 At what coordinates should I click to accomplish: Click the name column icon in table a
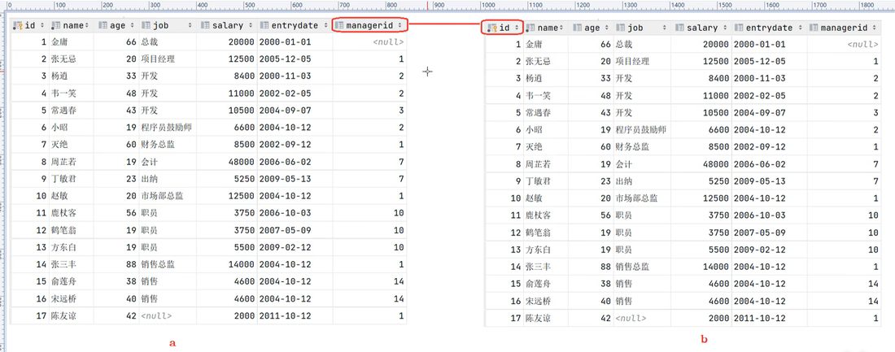[56, 26]
